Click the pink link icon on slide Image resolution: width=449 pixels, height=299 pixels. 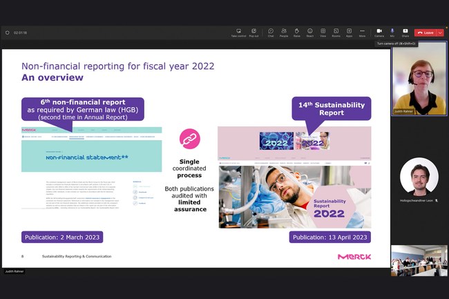pyautogui.click(x=189, y=139)
